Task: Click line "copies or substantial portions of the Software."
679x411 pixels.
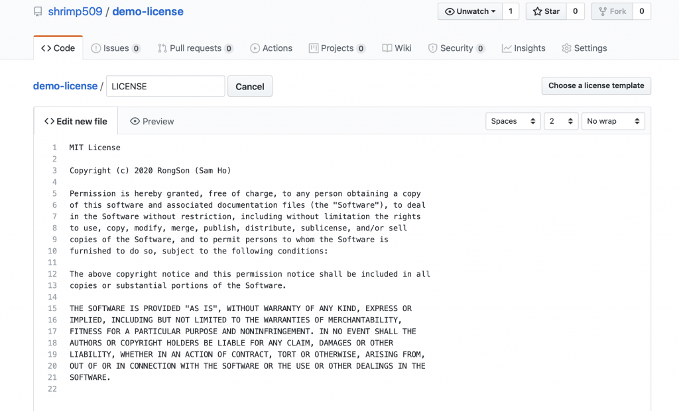Action: 178,285
